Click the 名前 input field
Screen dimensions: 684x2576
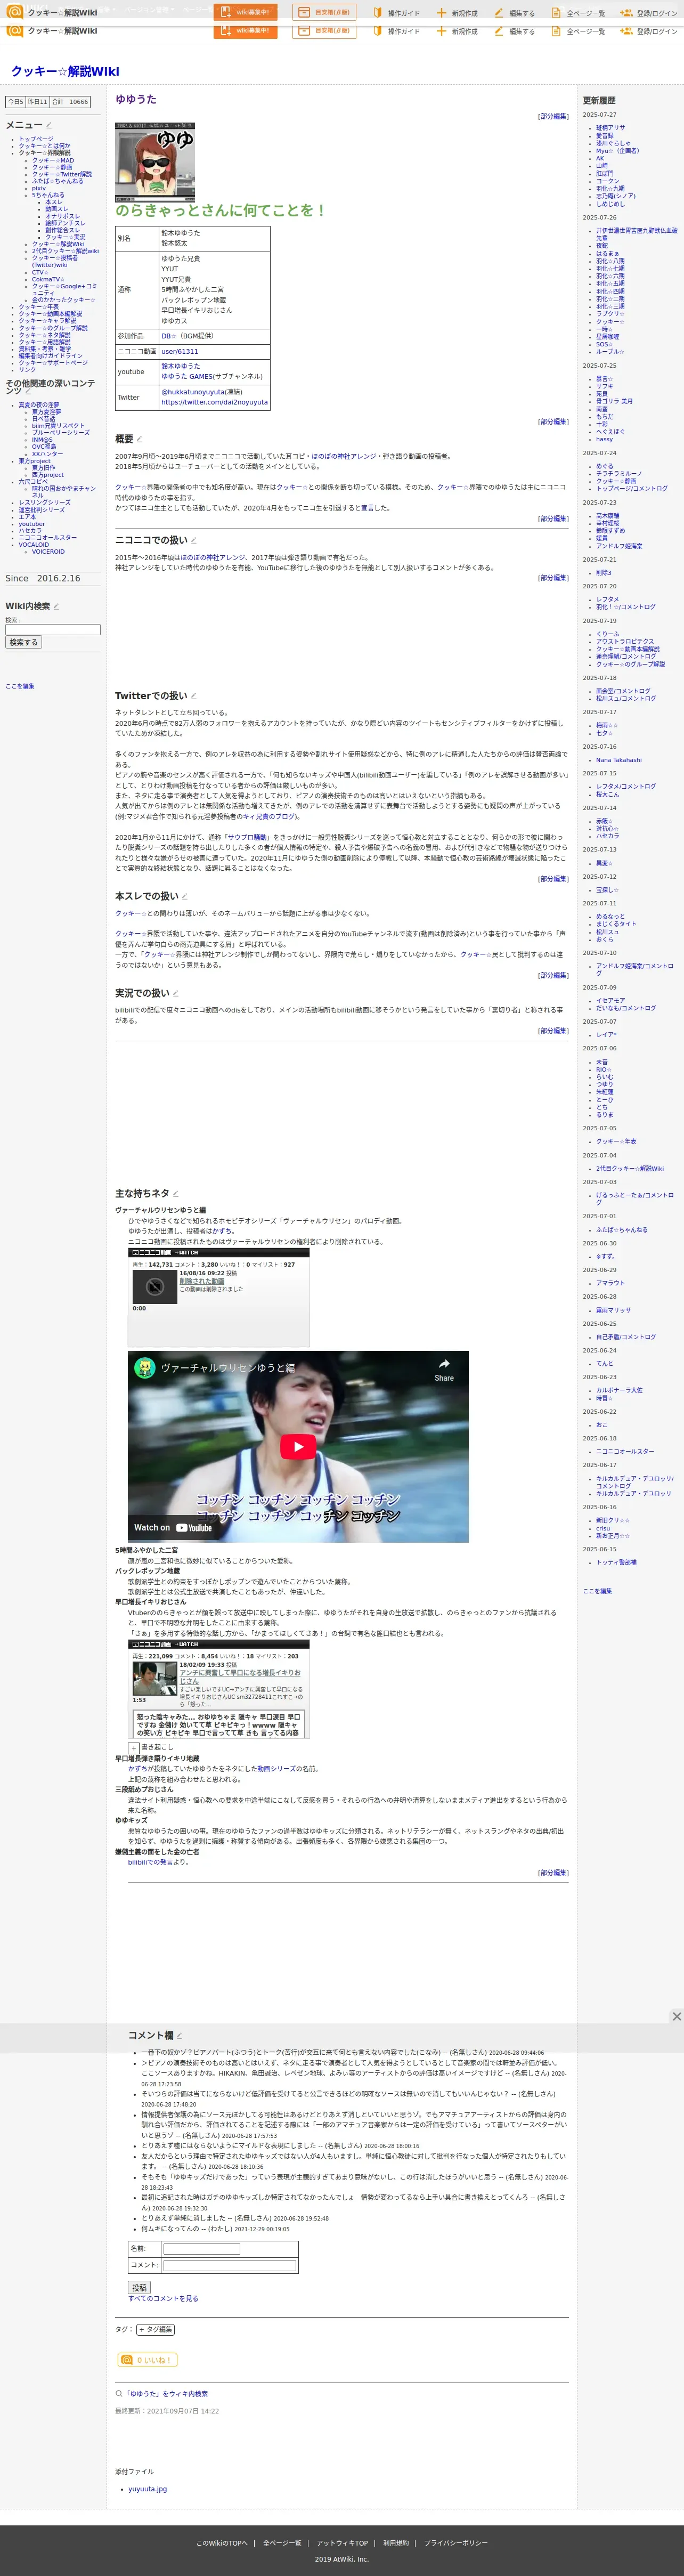(202, 2249)
